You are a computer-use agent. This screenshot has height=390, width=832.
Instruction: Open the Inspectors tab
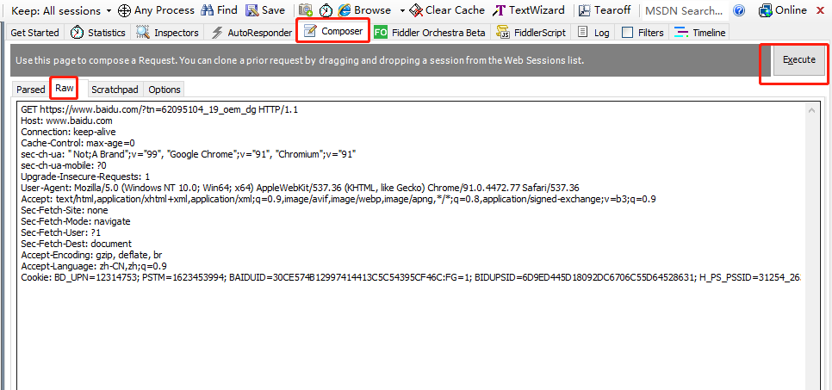point(168,33)
